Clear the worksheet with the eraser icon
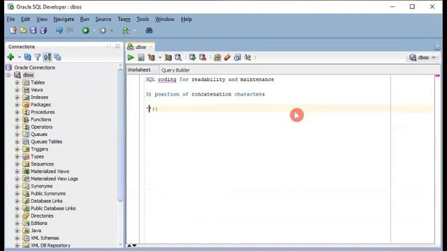This screenshot has width=447, height=251. point(227,57)
